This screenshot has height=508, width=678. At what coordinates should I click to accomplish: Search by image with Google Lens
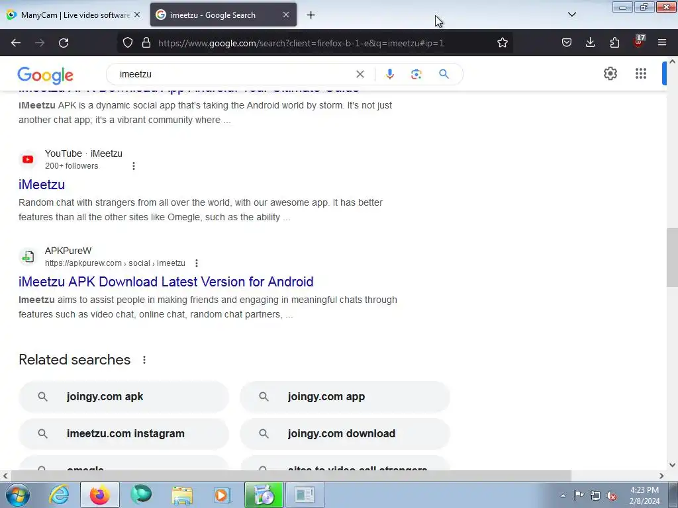tap(416, 74)
